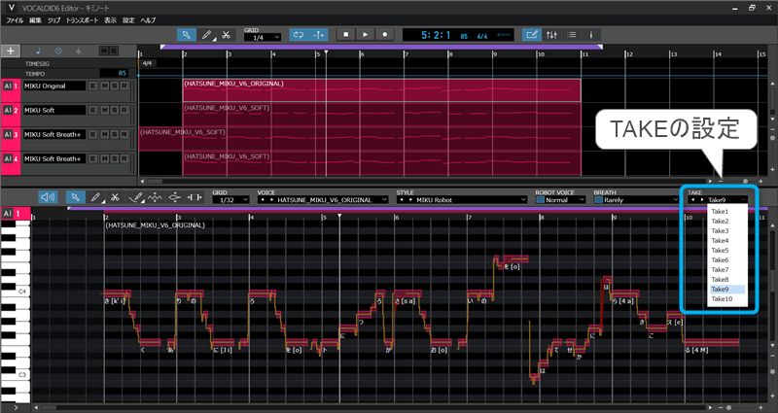Select Take5 from the TAKE list
The height and width of the screenshot is (413, 778).
pyautogui.click(x=727, y=251)
